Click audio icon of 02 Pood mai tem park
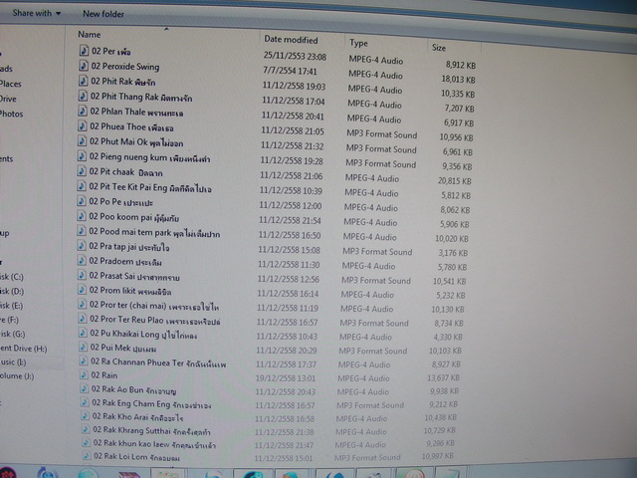 pyautogui.click(x=82, y=231)
